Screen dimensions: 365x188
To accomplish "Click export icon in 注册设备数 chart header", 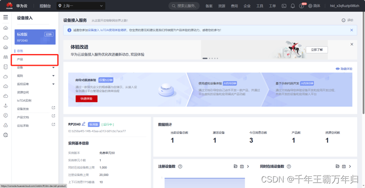I will point(236,166).
